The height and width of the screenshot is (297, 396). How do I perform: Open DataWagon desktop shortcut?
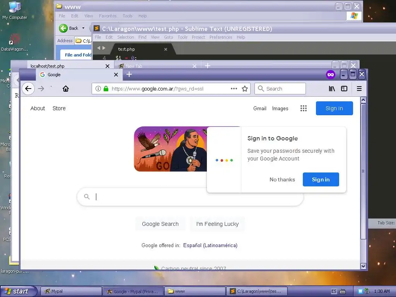point(14,43)
